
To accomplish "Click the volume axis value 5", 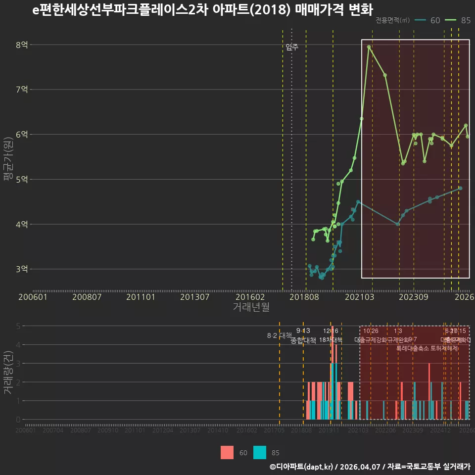I will pos(18,326).
